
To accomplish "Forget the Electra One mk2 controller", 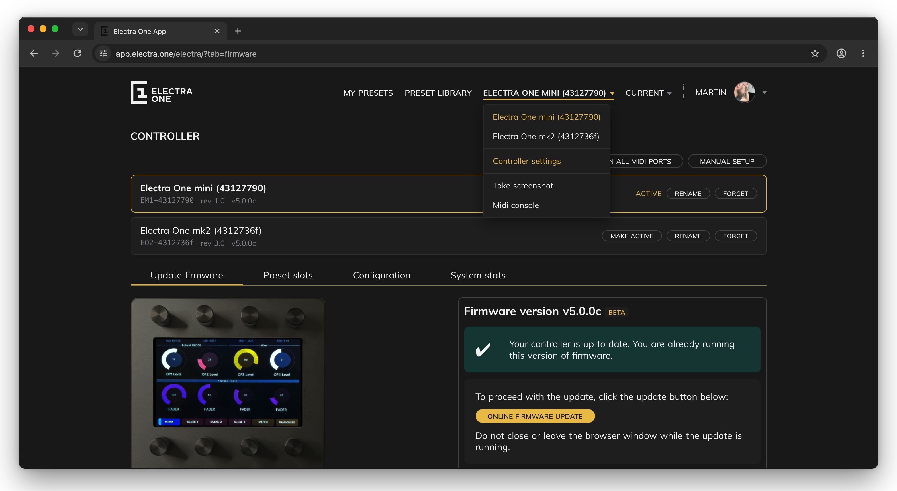I will (735, 236).
